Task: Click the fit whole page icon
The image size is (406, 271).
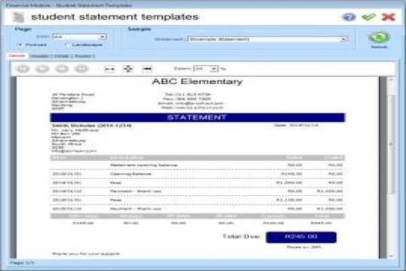Action: click(x=128, y=68)
